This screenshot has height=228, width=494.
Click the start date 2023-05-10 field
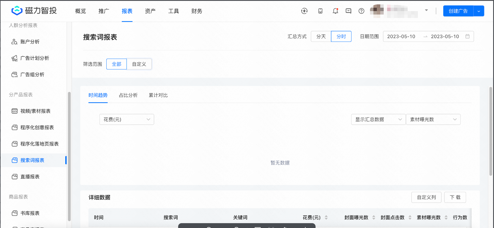[x=401, y=36]
